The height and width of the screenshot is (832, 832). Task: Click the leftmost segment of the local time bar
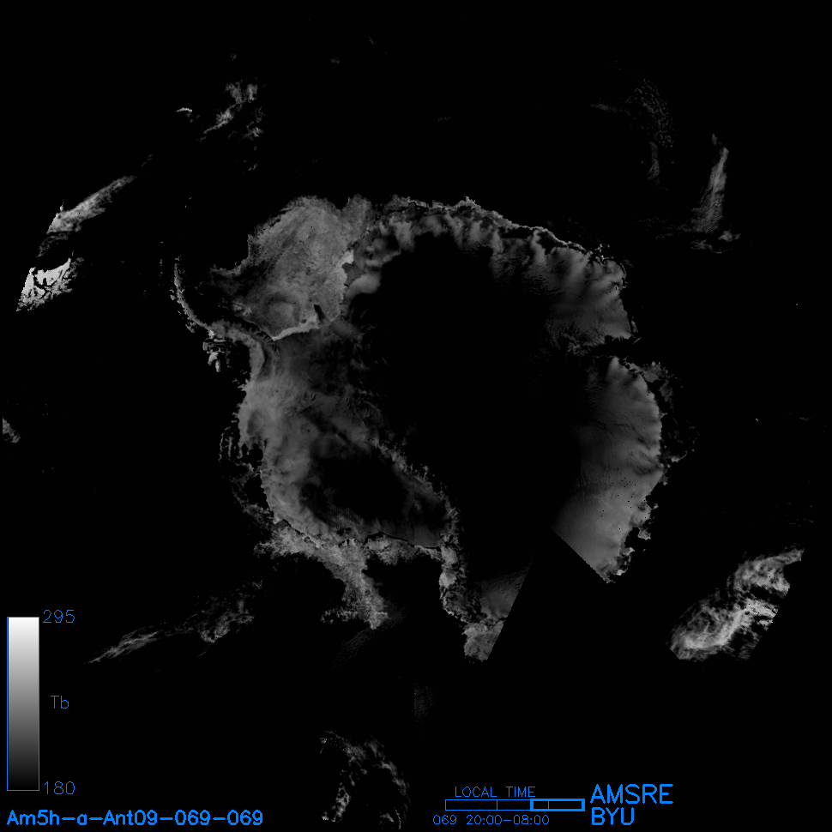coord(464,805)
